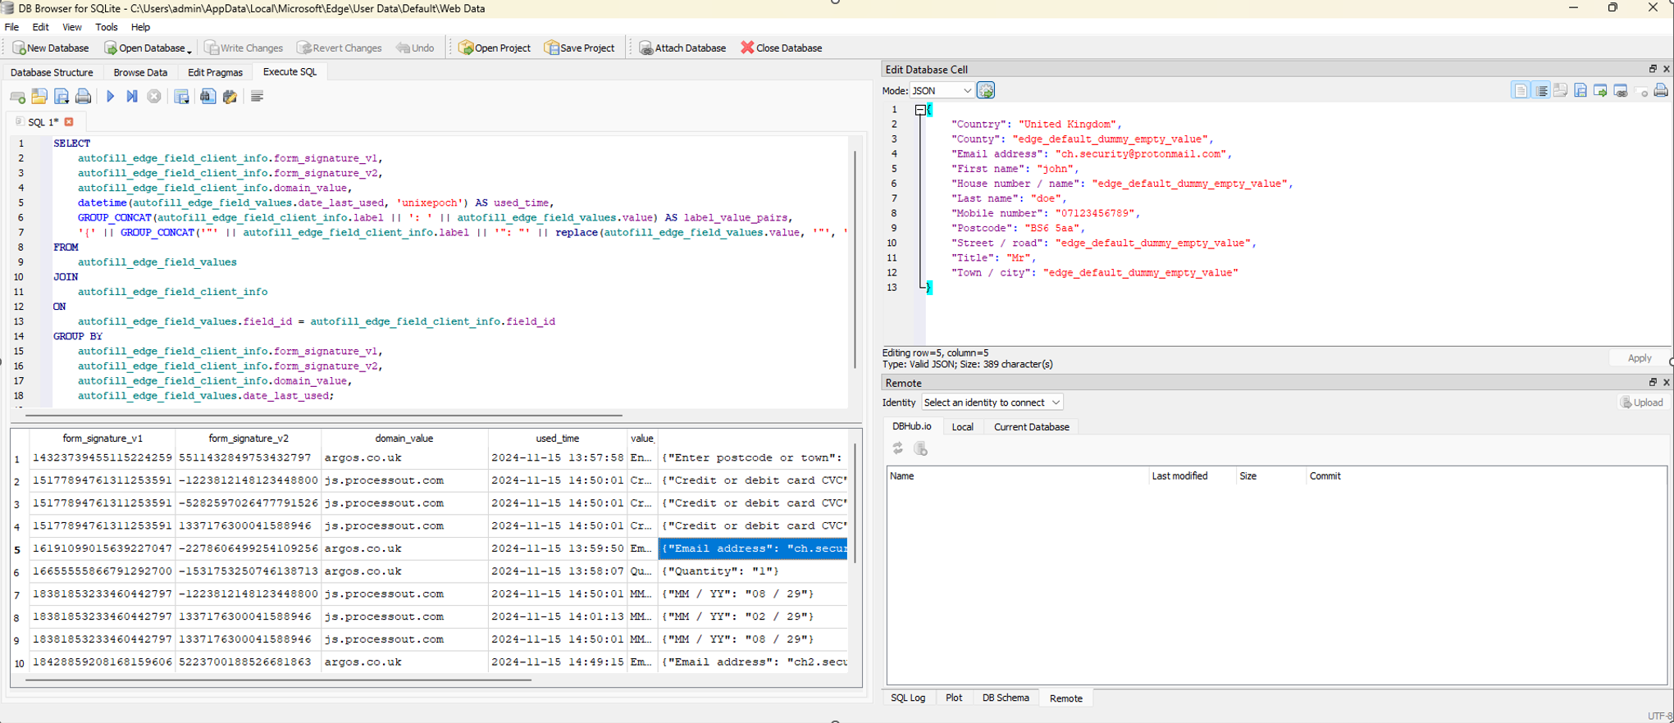This screenshot has width=1674, height=723.
Task: Open new SQL editor tab icon
Action: pyautogui.click(x=17, y=97)
